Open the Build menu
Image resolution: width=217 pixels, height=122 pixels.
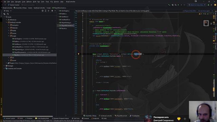35,2
